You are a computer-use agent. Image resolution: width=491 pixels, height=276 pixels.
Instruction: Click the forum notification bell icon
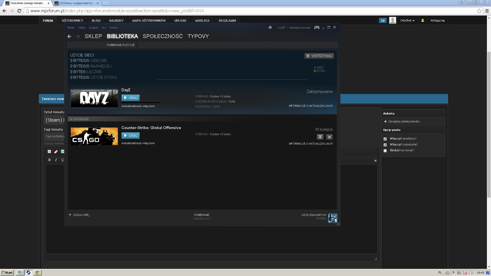[423, 20]
